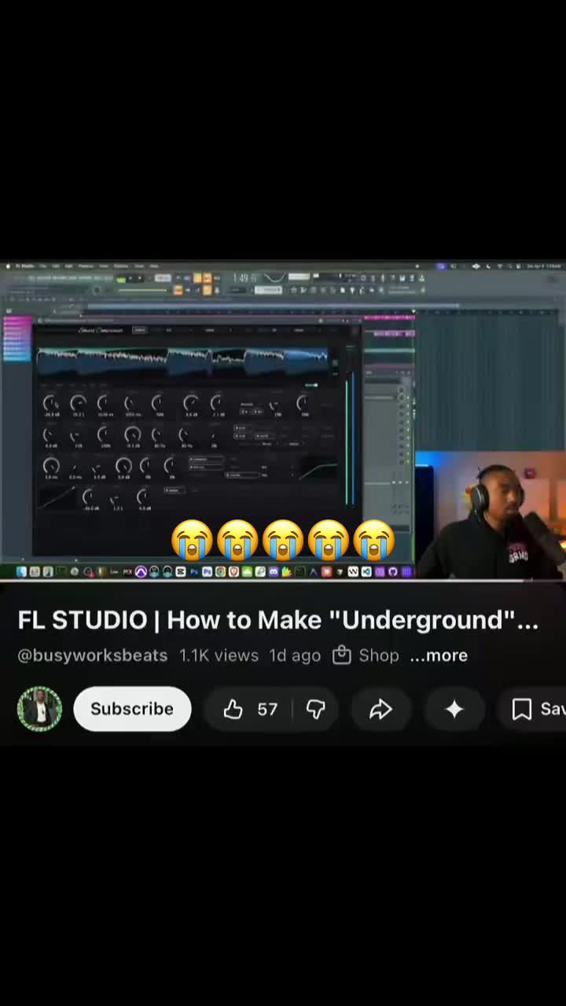Expand the description with ...more
This screenshot has height=1006, width=566.
point(439,655)
